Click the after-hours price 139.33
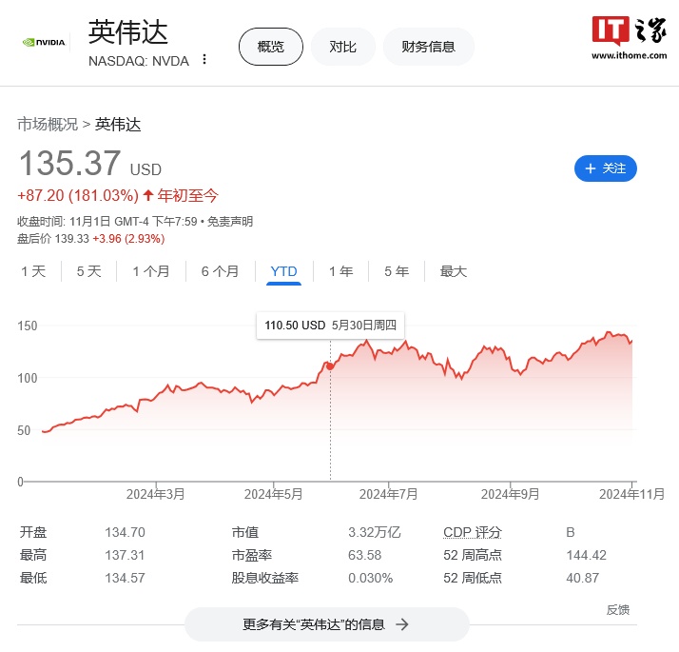The image size is (679, 652). (72, 239)
